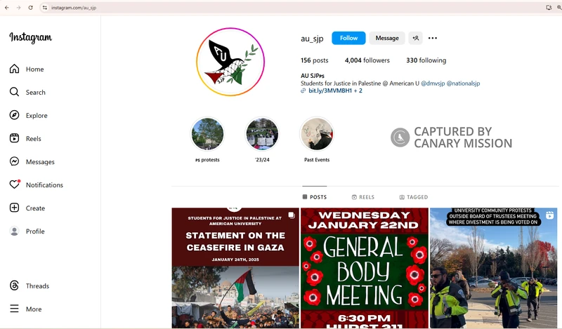Open the Statement on Ceasefire in Gaza post
562x329 pixels.
coord(235,268)
